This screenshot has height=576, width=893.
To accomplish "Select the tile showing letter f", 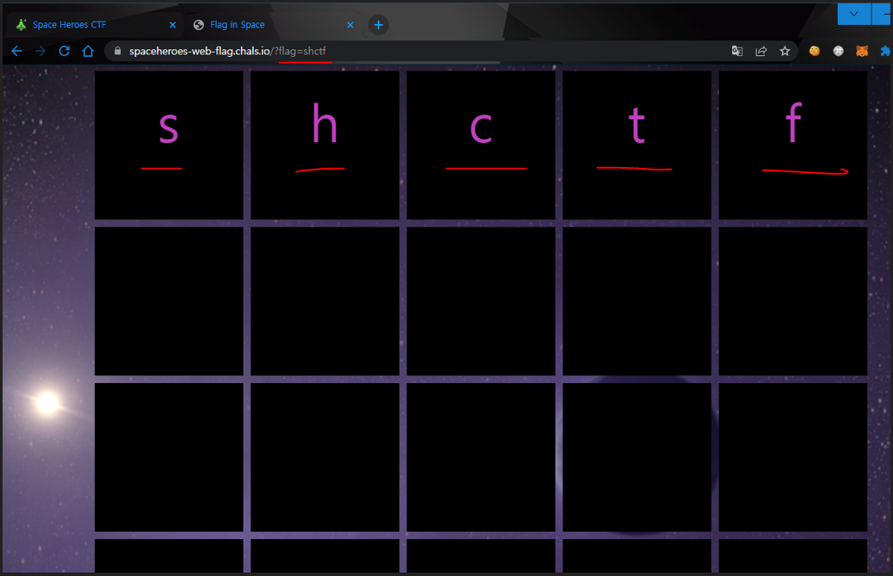I will [793, 145].
